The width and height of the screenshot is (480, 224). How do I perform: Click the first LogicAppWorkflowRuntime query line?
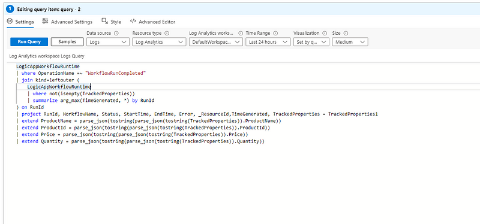(48, 66)
